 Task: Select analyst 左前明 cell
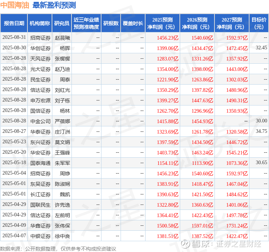tap(62, 215)
